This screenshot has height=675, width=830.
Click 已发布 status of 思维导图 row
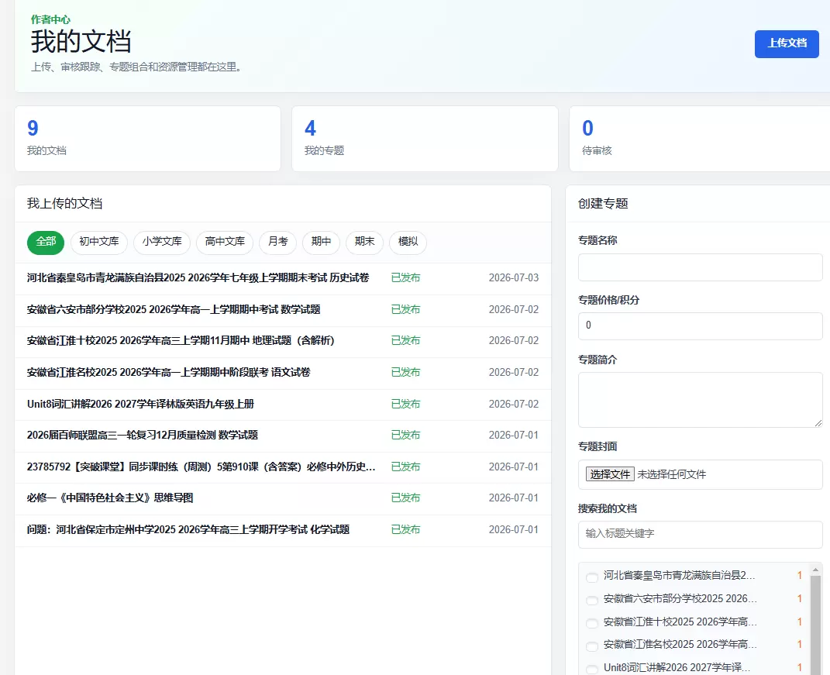tap(405, 498)
